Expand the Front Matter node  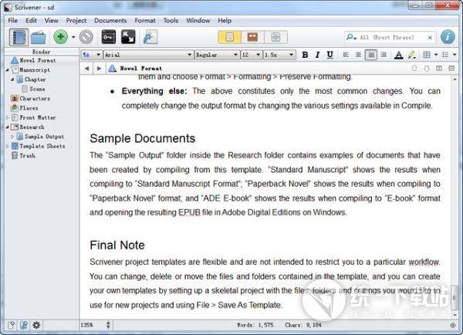click(x=8, y=117)
